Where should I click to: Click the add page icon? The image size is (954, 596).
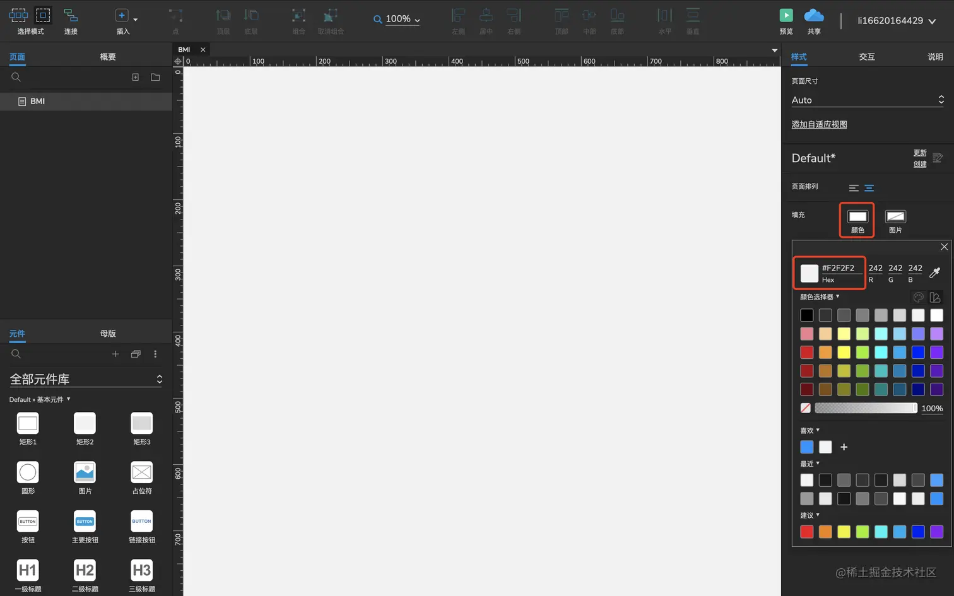[135, 77]
